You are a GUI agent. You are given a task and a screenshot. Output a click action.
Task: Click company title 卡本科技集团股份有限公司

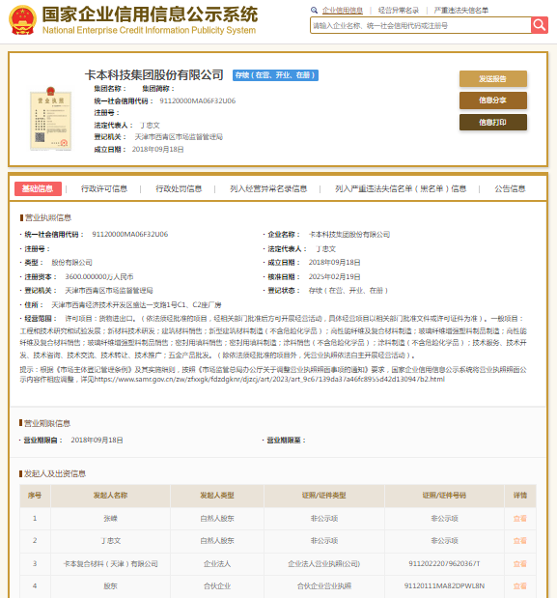pos(153,74)
